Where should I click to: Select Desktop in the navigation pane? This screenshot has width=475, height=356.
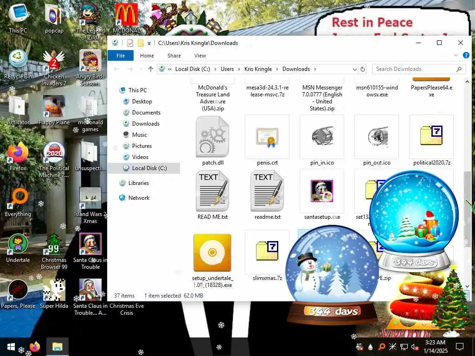tap(142, 102)
